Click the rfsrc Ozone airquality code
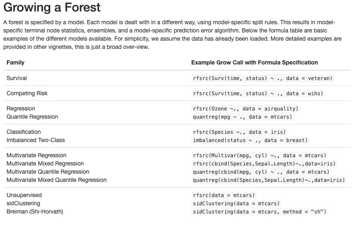The image size is (355, 225). [x=246, y=108]
